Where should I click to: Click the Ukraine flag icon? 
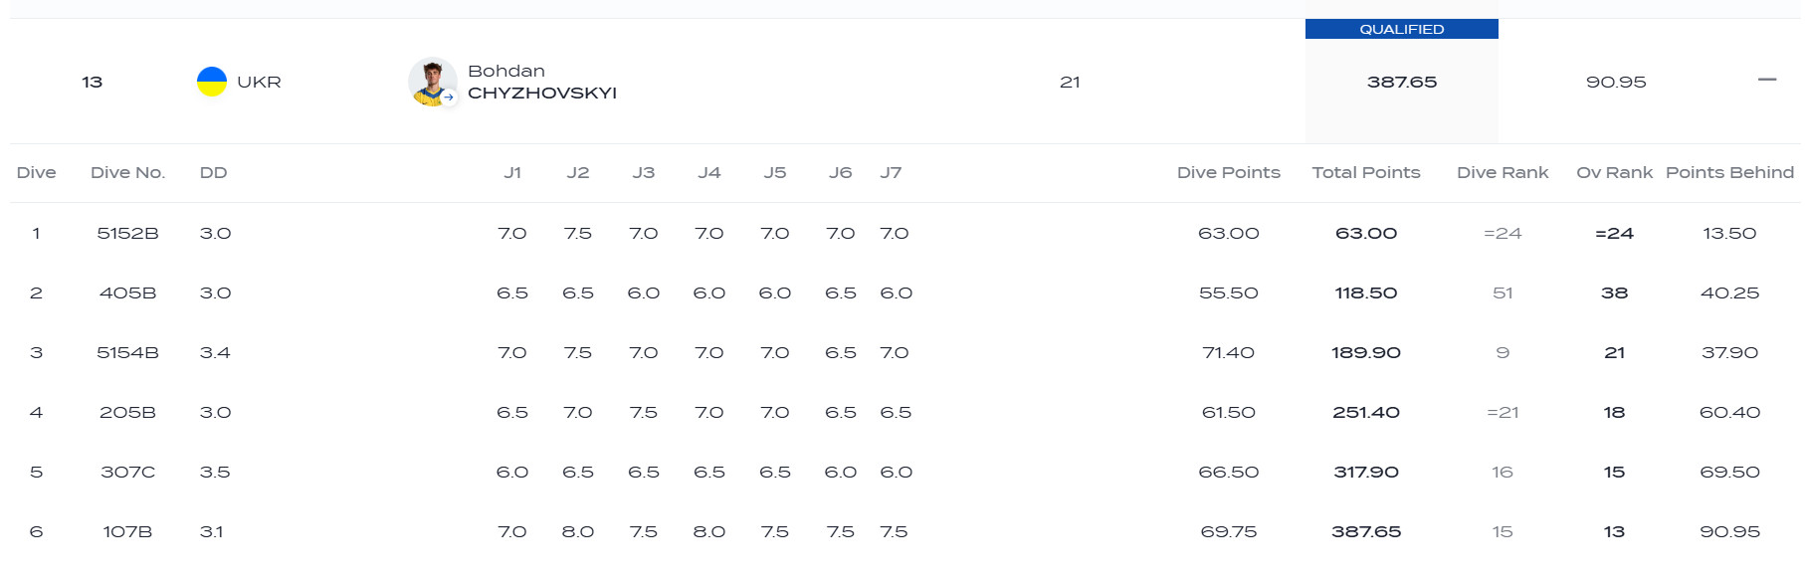click(x=211, y=82)
